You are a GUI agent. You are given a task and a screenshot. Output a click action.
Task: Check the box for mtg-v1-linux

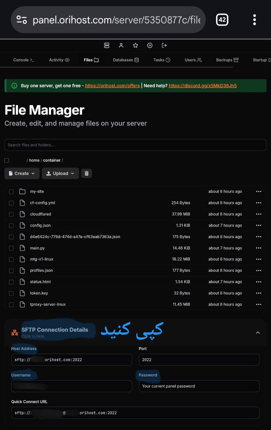click(11, 259)
